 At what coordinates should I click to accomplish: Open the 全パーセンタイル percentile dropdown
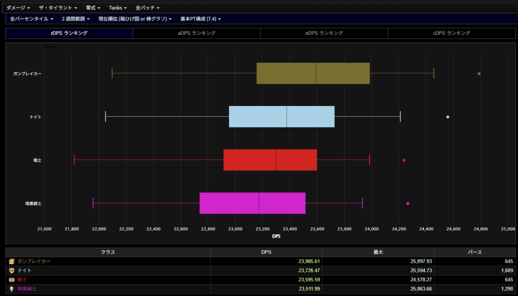(32, 19)
